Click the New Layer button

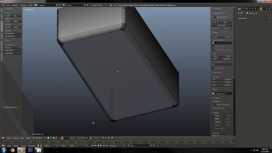(222, 25)
